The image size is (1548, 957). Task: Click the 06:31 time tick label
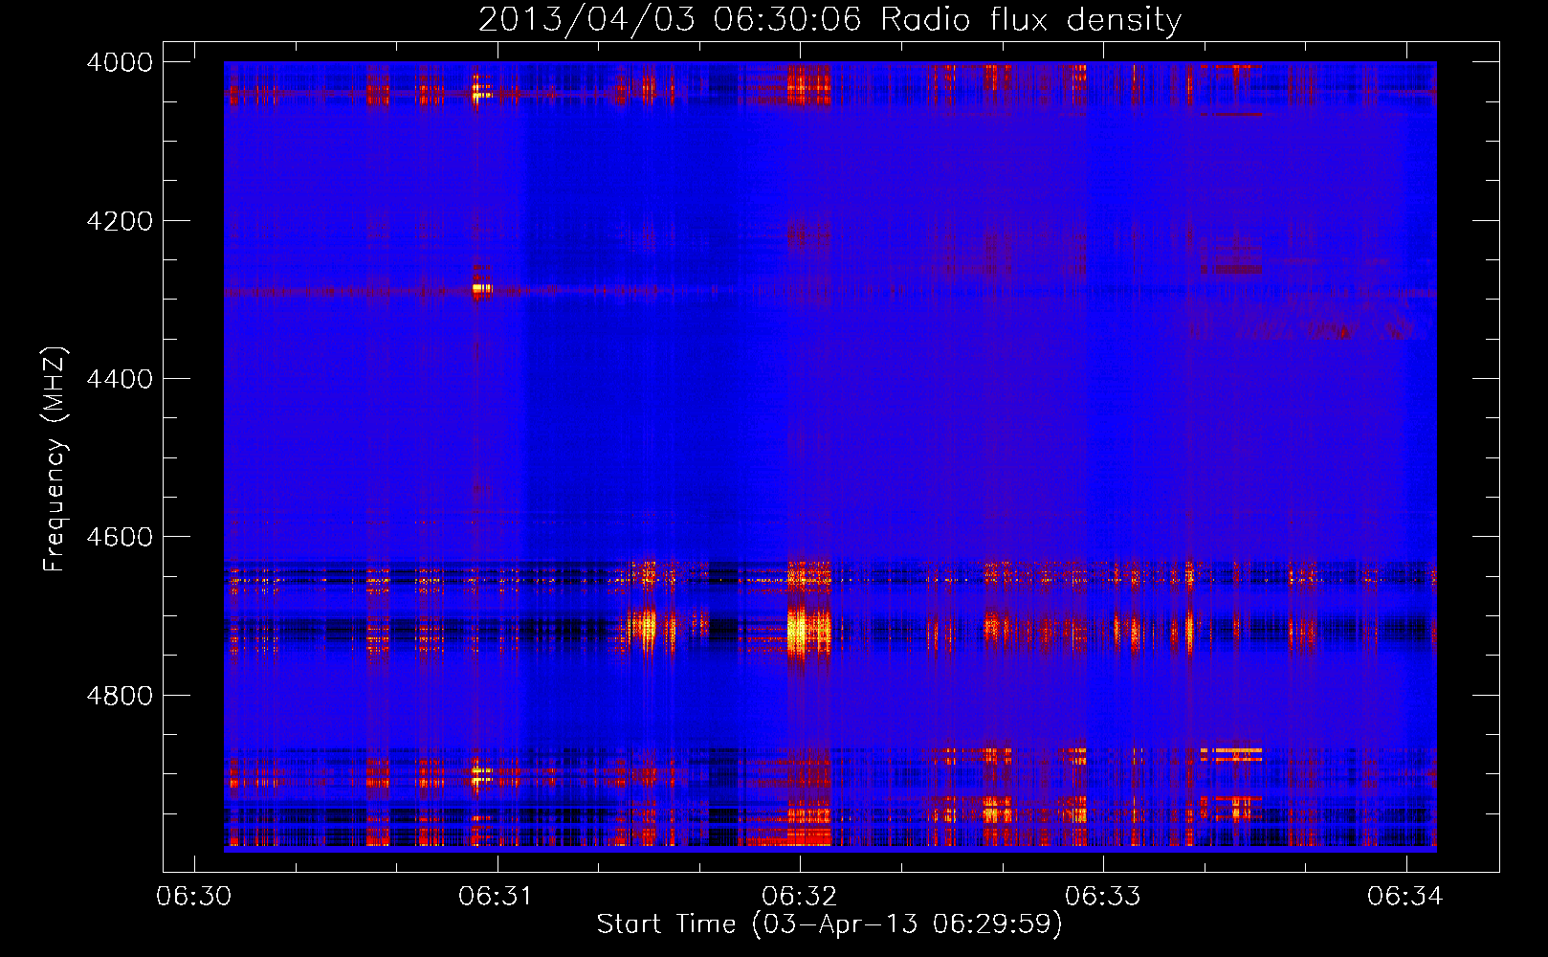point(497,896)
